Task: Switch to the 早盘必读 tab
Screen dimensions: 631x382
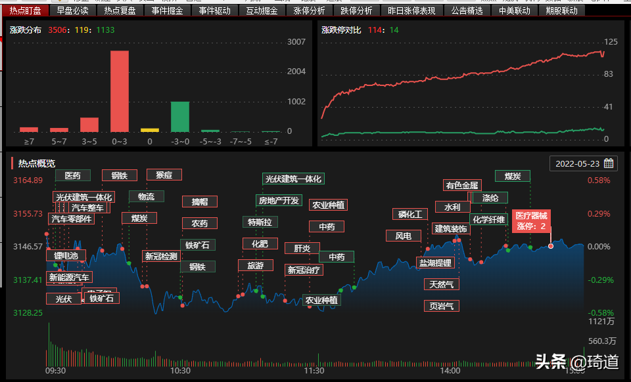Action: pos(72,11)
